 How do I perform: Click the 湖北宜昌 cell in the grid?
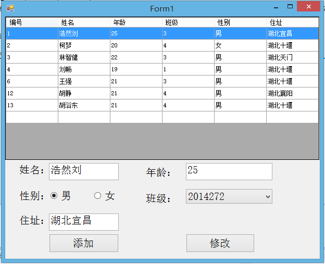pyautogui.click(x=293, y=33)
